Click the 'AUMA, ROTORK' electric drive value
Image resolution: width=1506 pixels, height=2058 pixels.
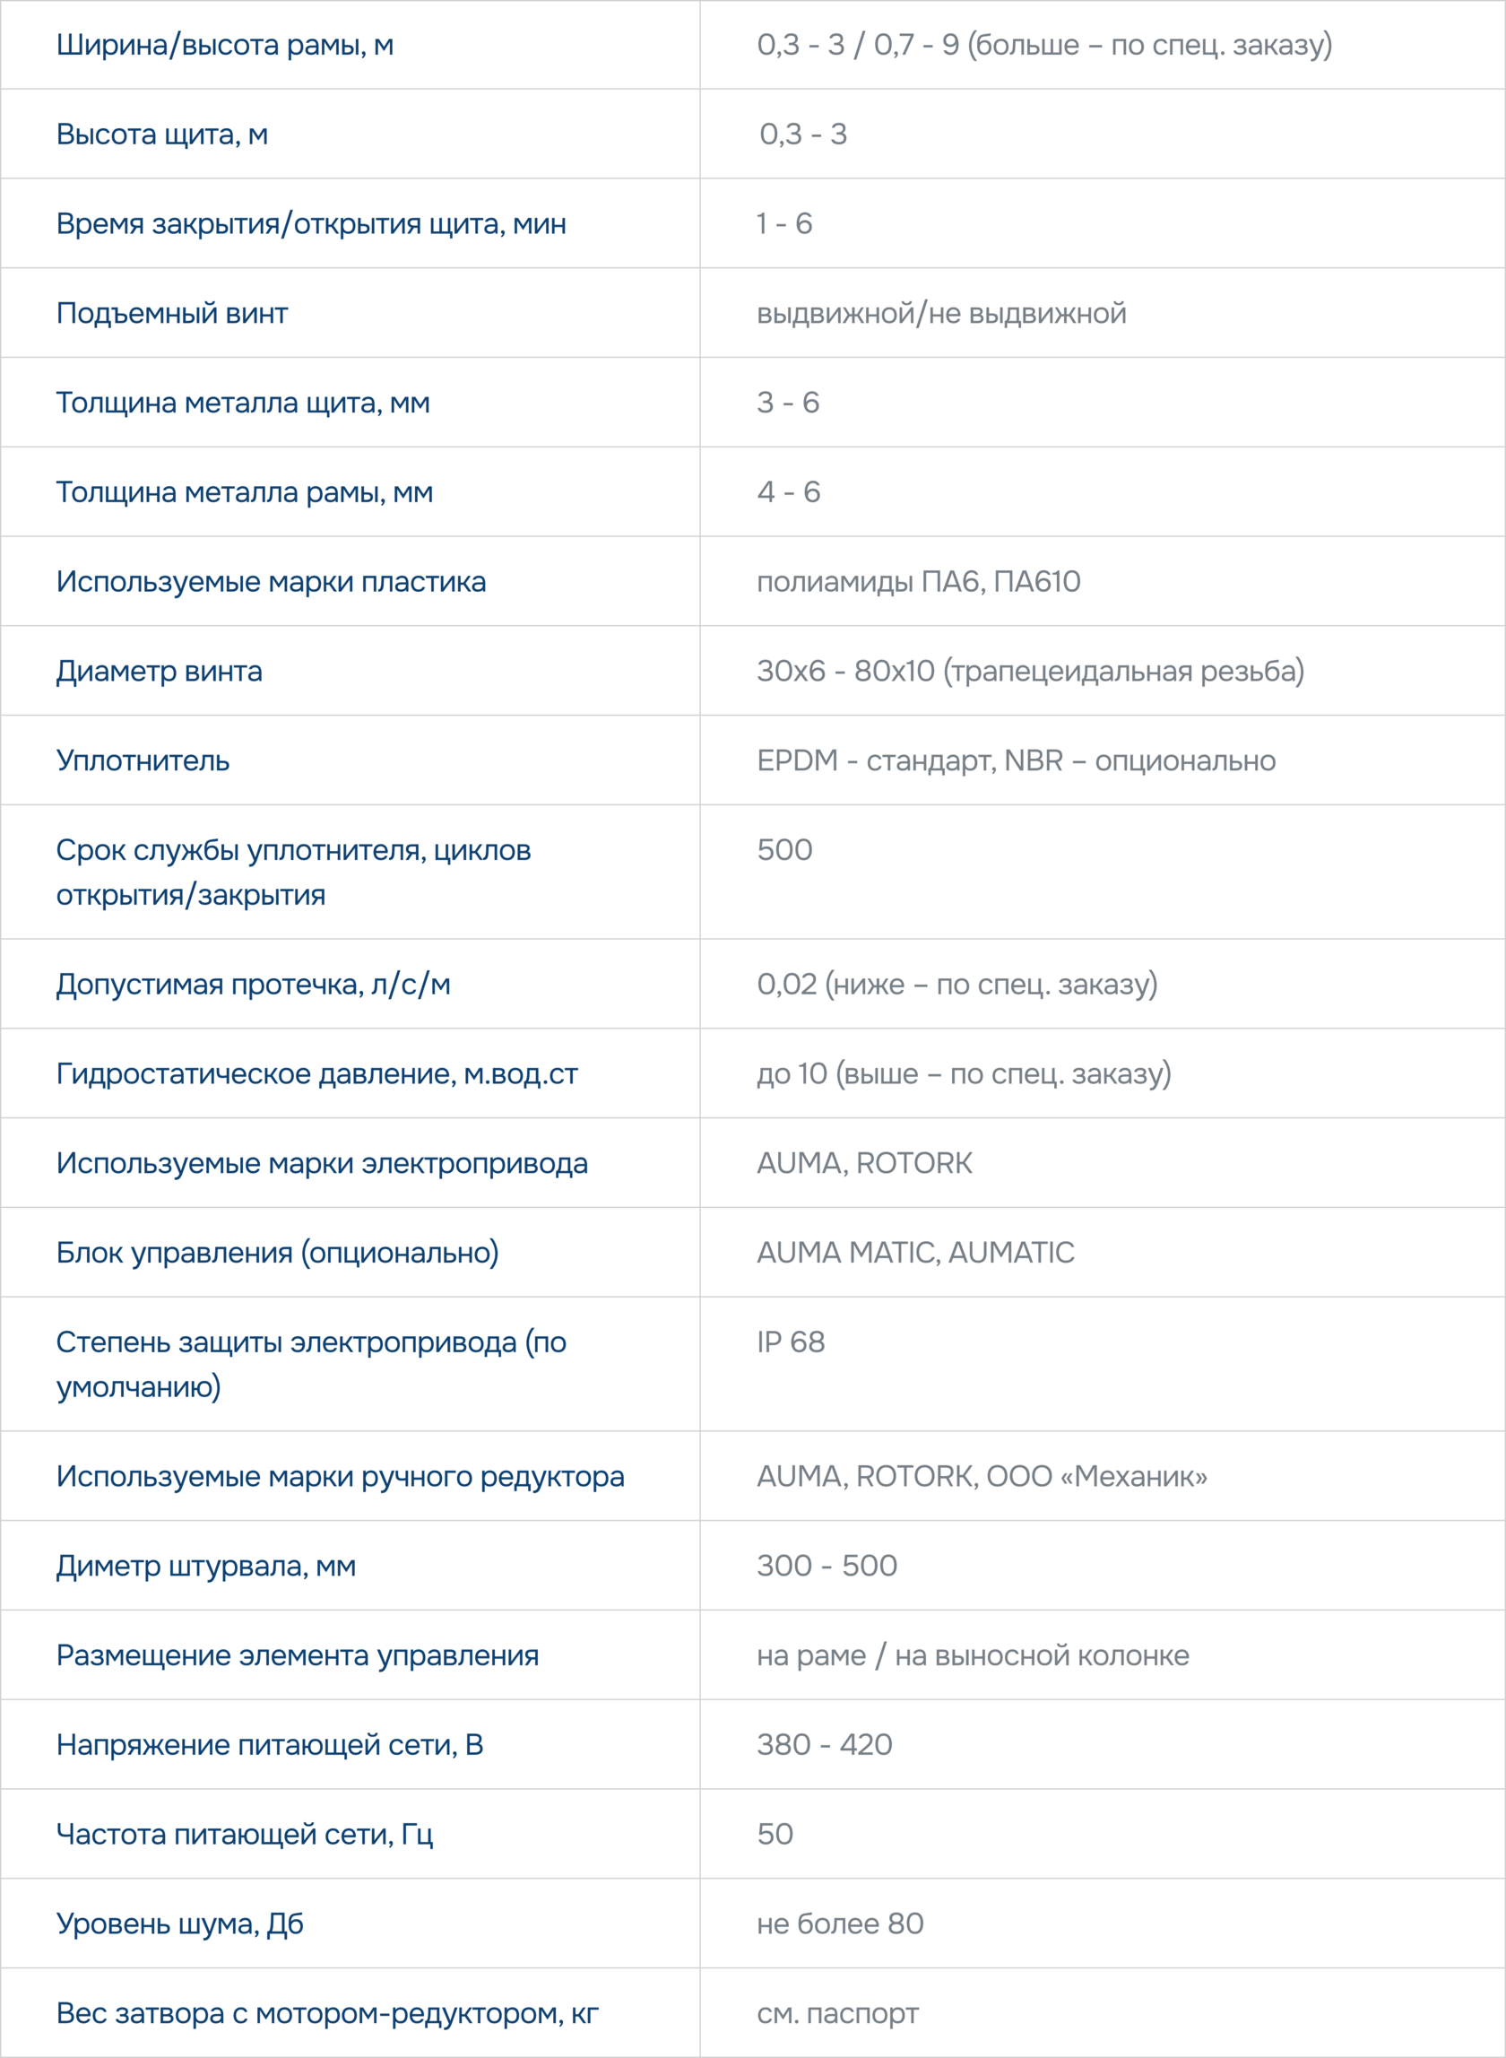tap(865, 1162)
